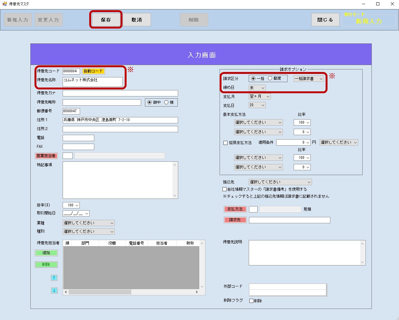Click the 得意先コード input field
The height and width of the screenshot is (320, 399).
coord(71,71)
